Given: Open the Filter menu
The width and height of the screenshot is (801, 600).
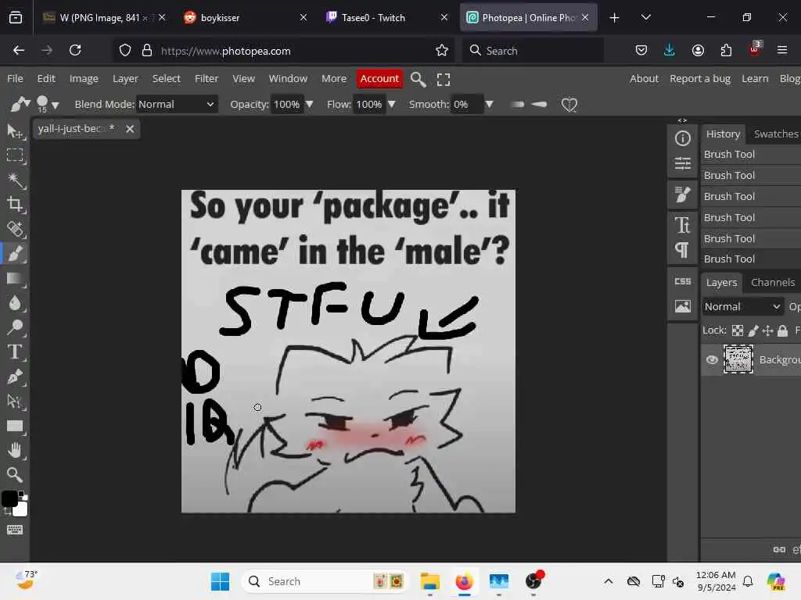Looking at the screenshot, I should point(207,79).
